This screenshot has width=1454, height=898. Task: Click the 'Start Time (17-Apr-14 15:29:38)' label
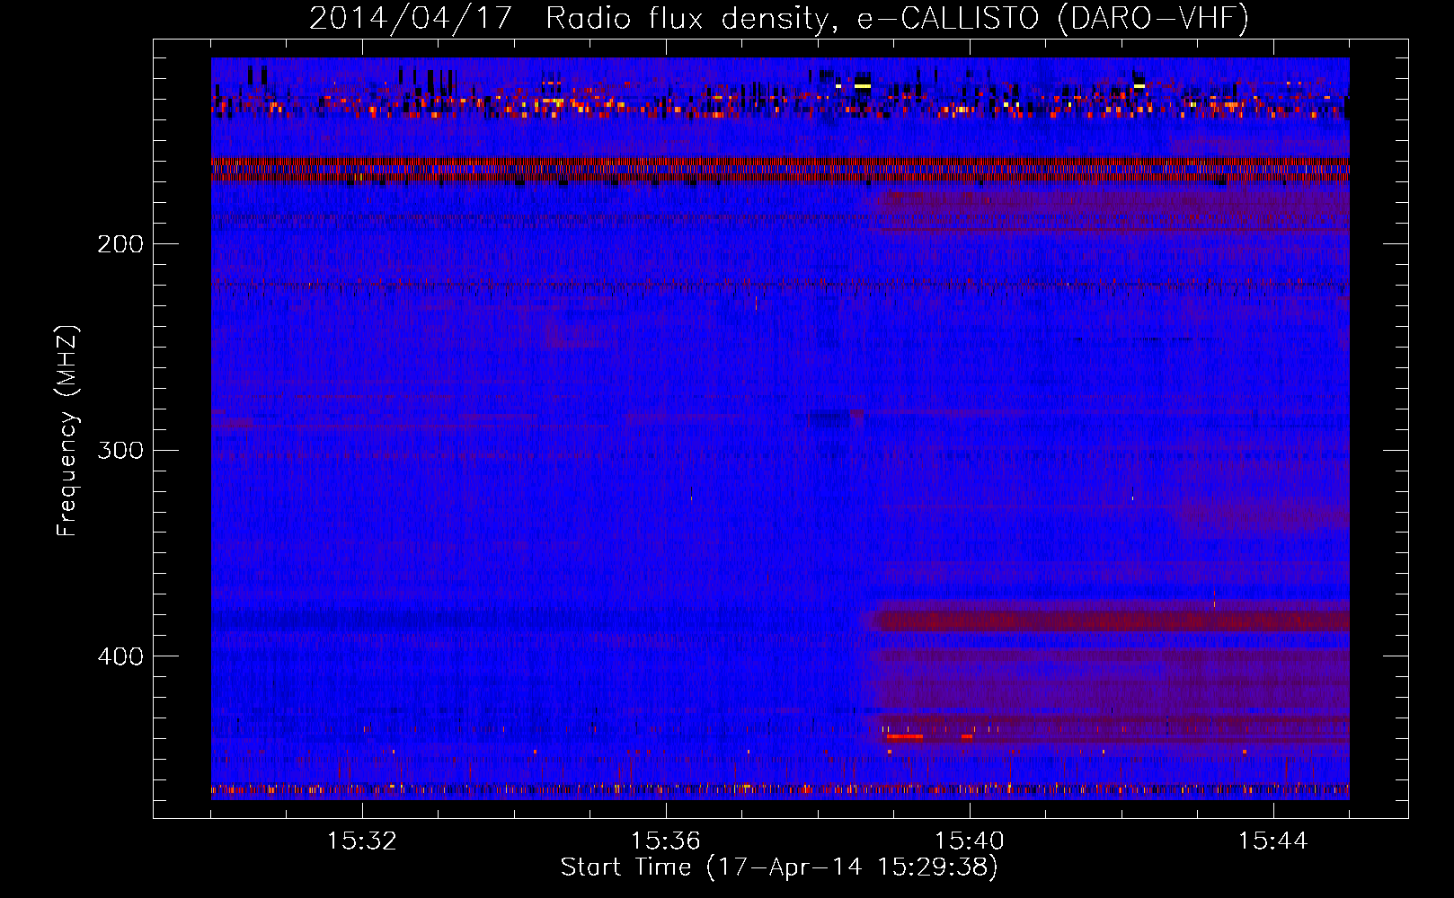point(779,867)
